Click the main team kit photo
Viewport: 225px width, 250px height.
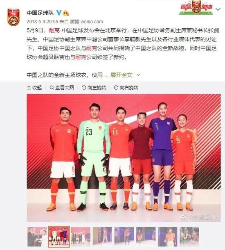tap(124, 158)
